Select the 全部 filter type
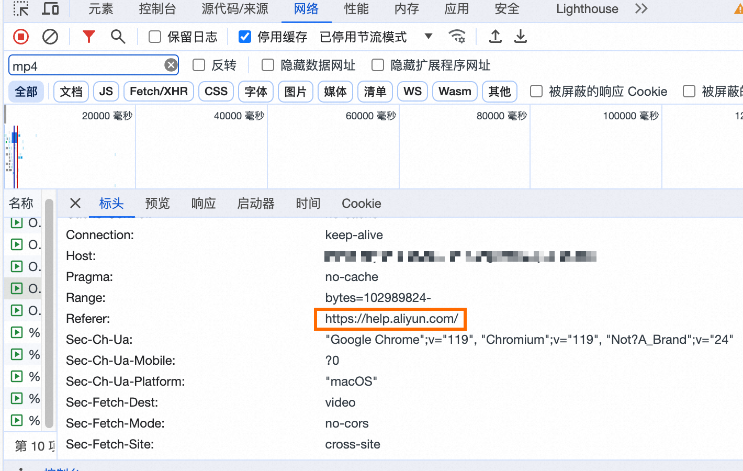The height and width of the screenshot is (471, 743). (26, 92)
